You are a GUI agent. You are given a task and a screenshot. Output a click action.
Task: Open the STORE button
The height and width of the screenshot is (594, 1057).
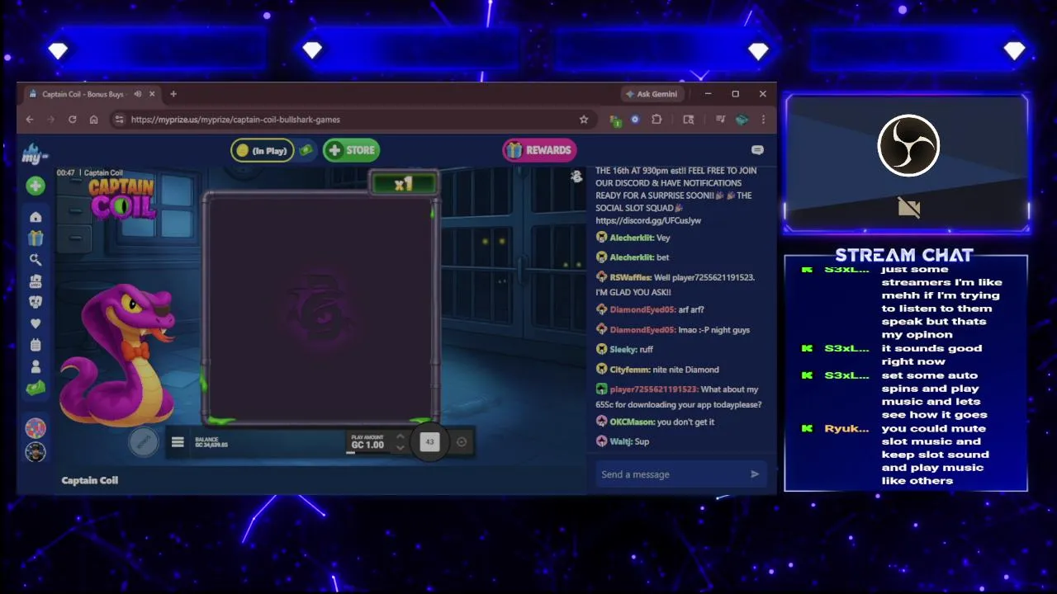[x=351, y=150]
